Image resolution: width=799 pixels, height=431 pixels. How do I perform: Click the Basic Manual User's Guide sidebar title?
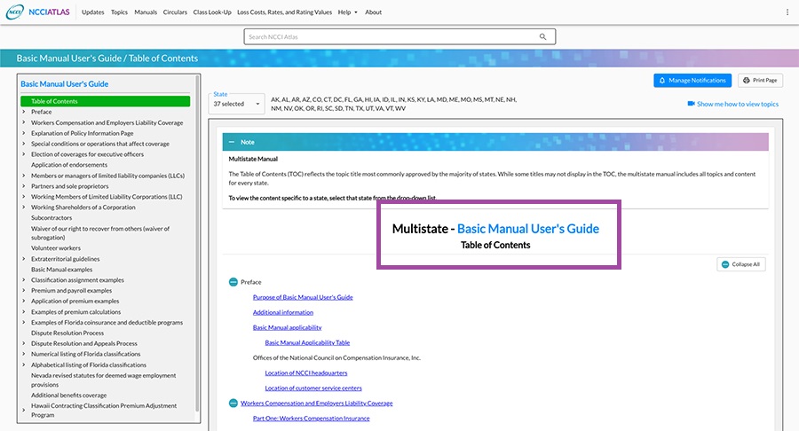(64, 84)
